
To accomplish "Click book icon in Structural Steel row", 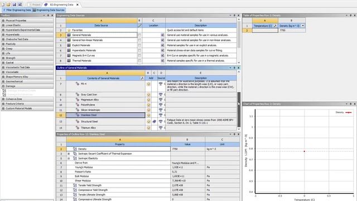I will (x=154, y=122).
